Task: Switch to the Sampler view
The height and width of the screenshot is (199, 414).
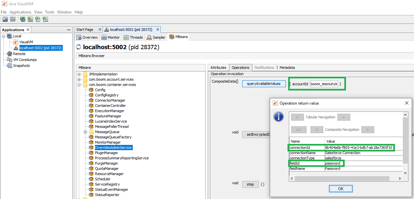Action: point(155,37)
